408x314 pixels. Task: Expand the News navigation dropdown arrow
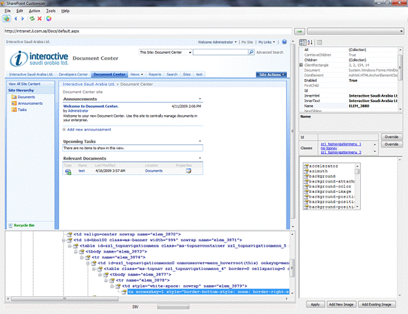coord(142,75)
